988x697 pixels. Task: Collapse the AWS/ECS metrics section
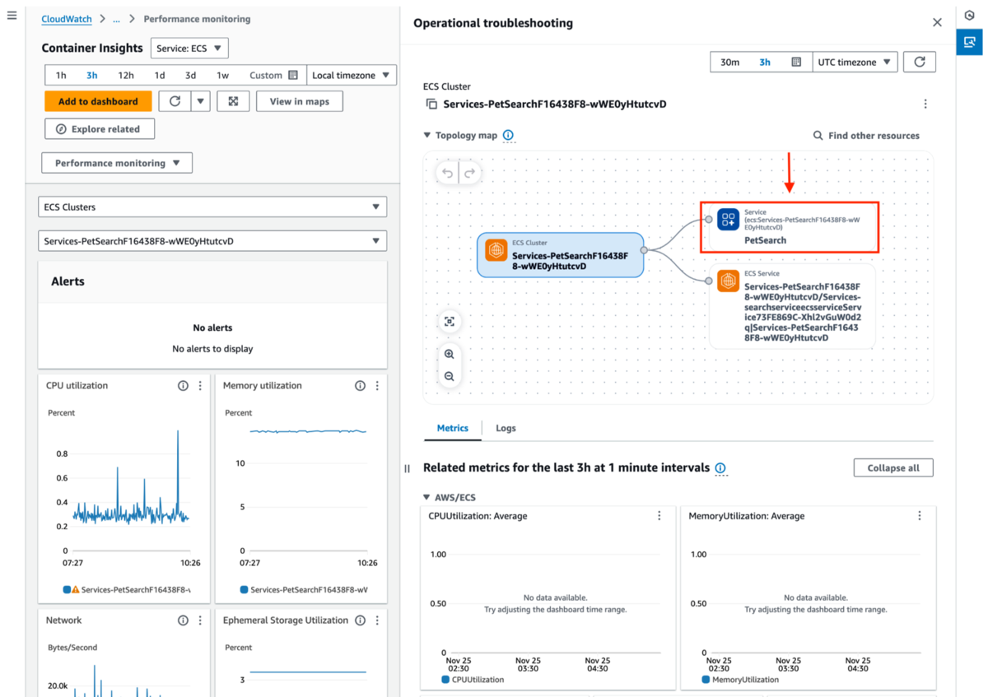(427, 497)
